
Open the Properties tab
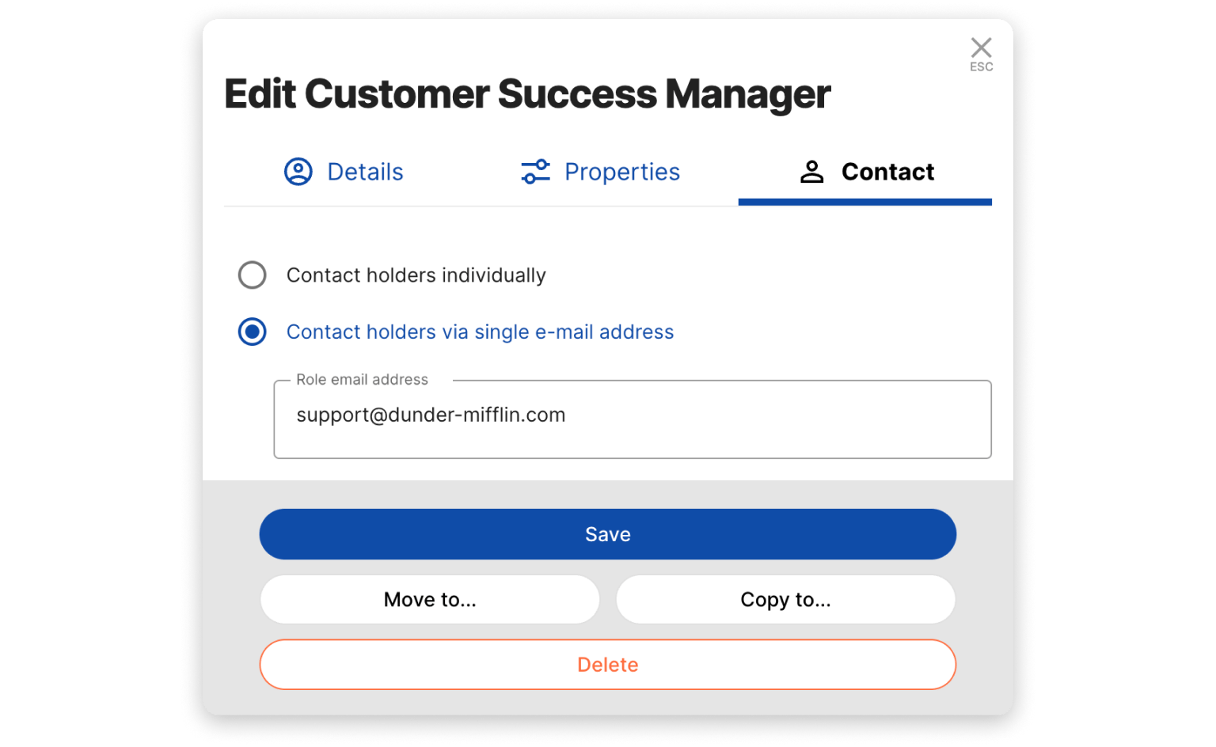tap(621, 172)
